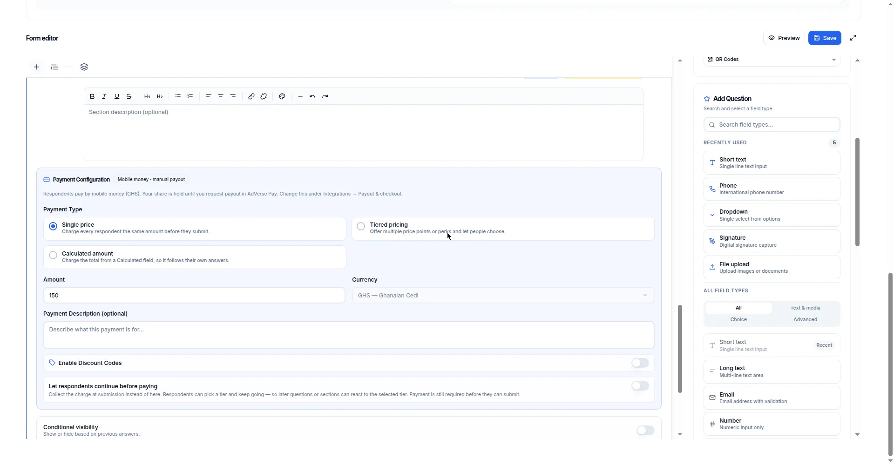Add a new element with plus icon
The height and width of the screenshot is (465, 894).
click(37, 67)
